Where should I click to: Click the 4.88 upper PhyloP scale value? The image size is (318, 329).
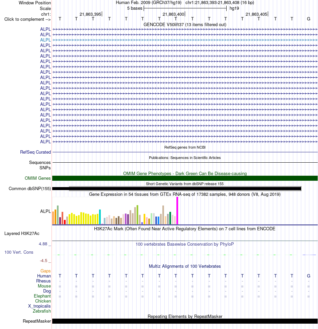43,244
